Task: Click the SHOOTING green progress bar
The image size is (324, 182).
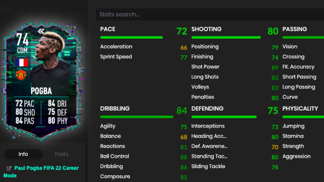Action: point(226,38)
